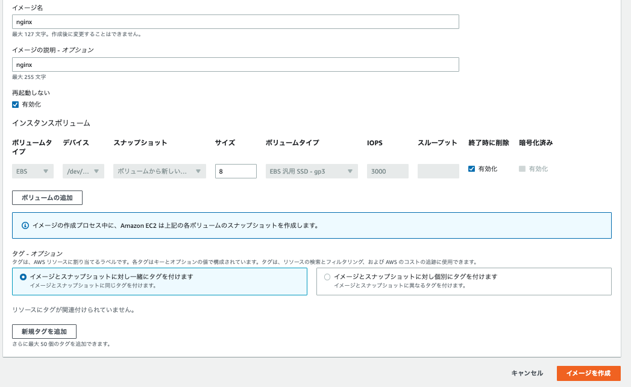This screenshot has width=631, height=387.
Task: Click the blue snapshot information banner
Action: point(313,224)
